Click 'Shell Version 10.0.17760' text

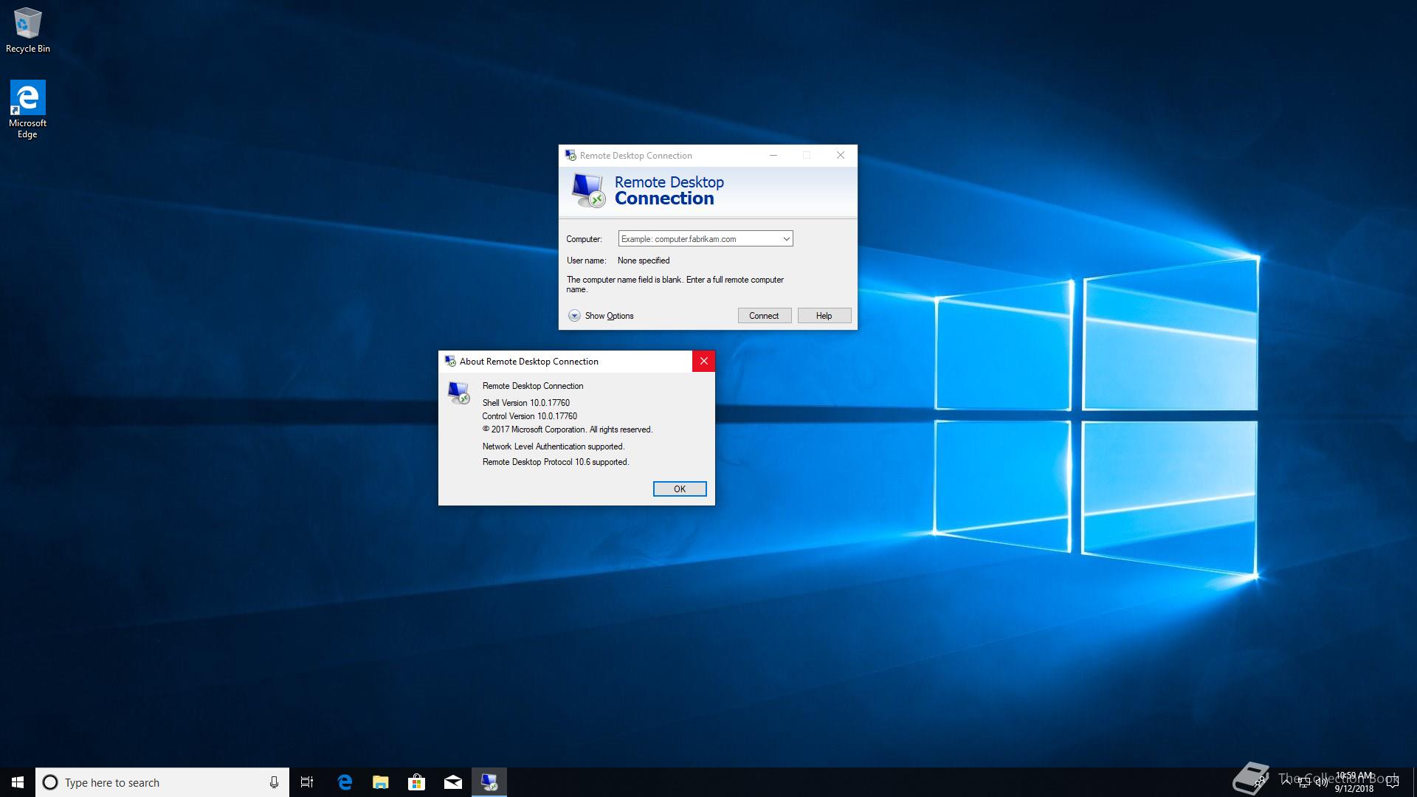[526, 403]
